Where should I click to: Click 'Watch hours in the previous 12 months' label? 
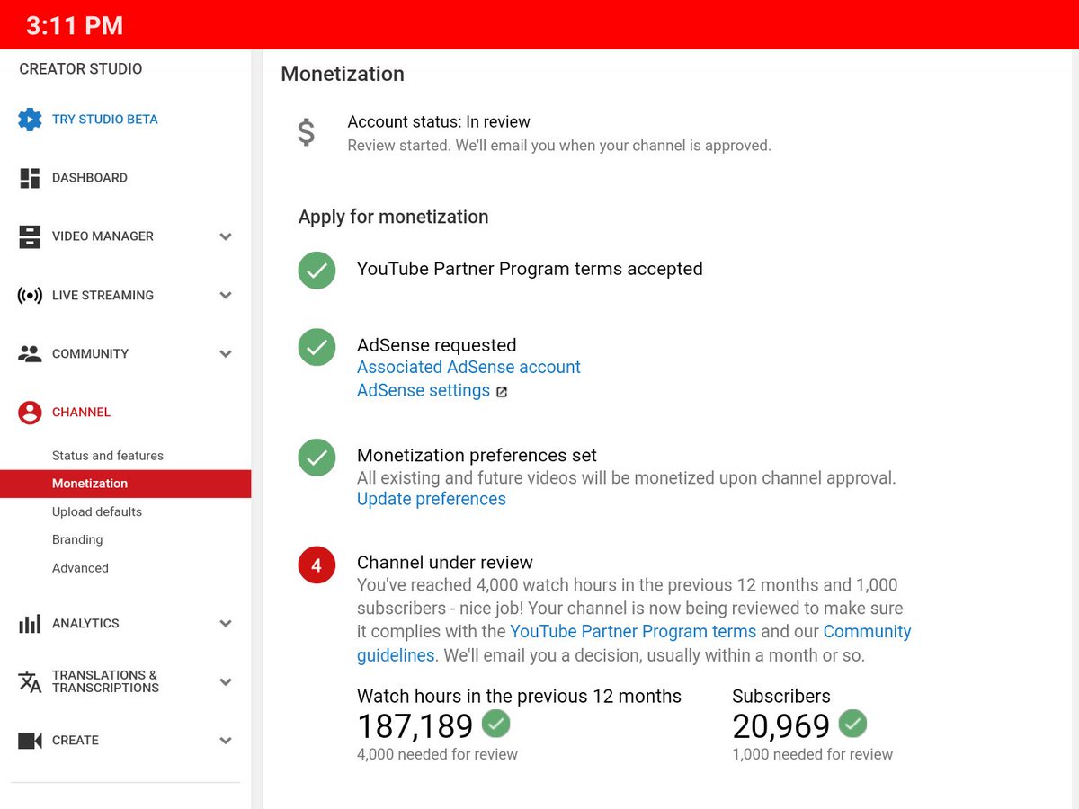click(x=519, y=696)
